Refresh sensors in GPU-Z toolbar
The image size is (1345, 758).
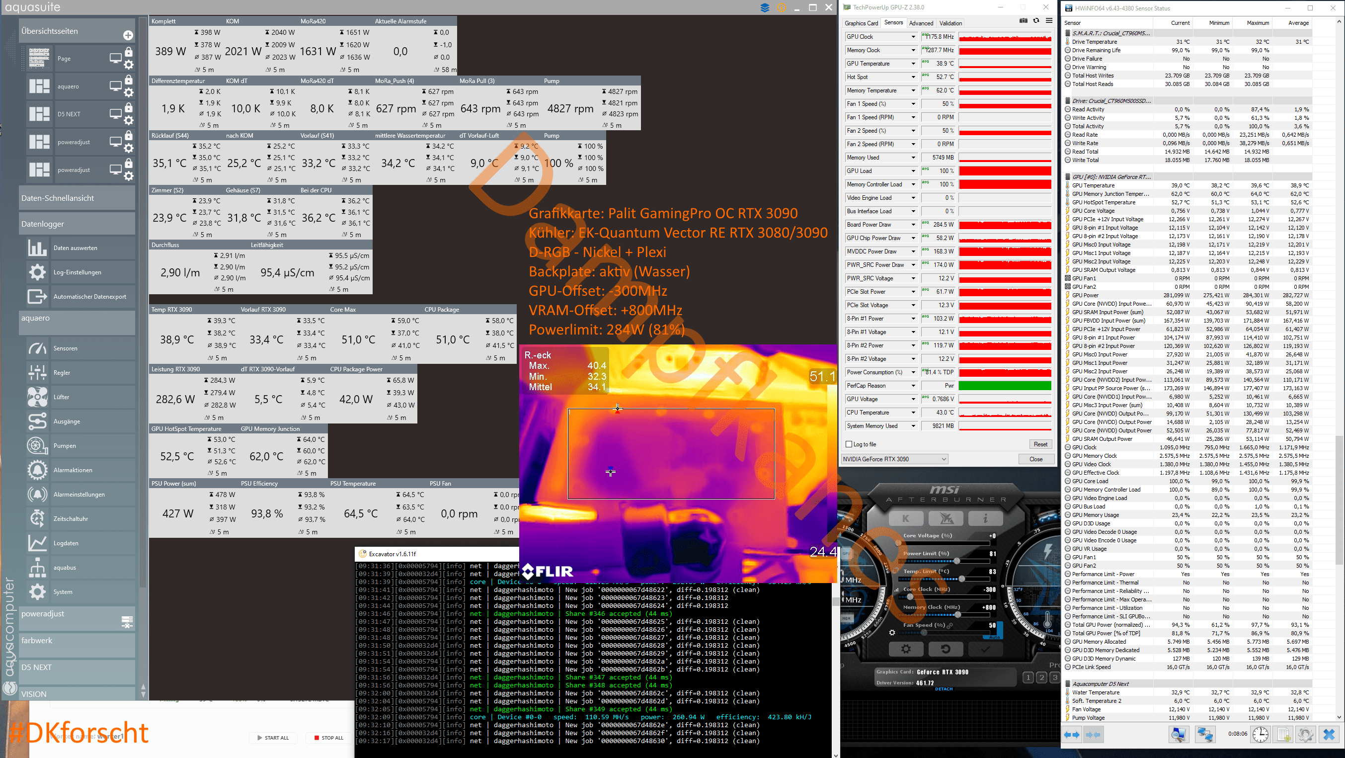pyautogui.click(x=1036, y=21)
